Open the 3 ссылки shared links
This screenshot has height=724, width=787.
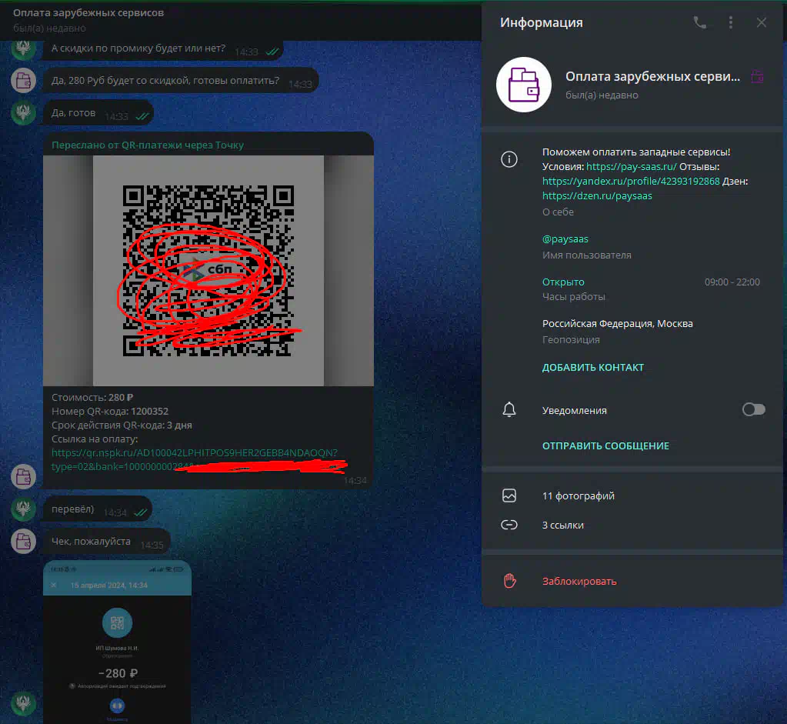(x=562, y=525)
